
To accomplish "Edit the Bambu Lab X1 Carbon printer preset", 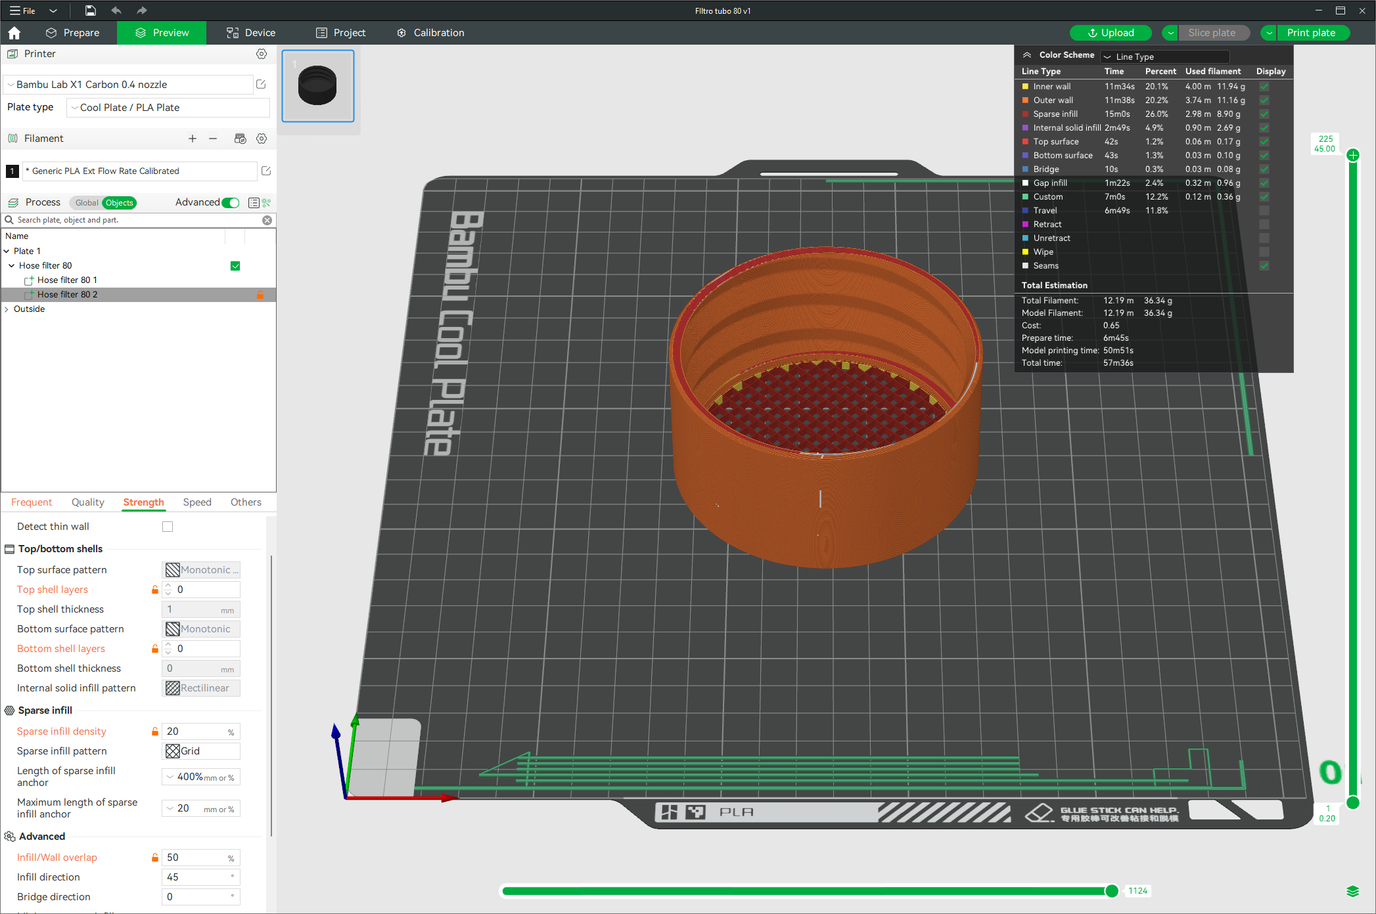I will pos(261,84).
